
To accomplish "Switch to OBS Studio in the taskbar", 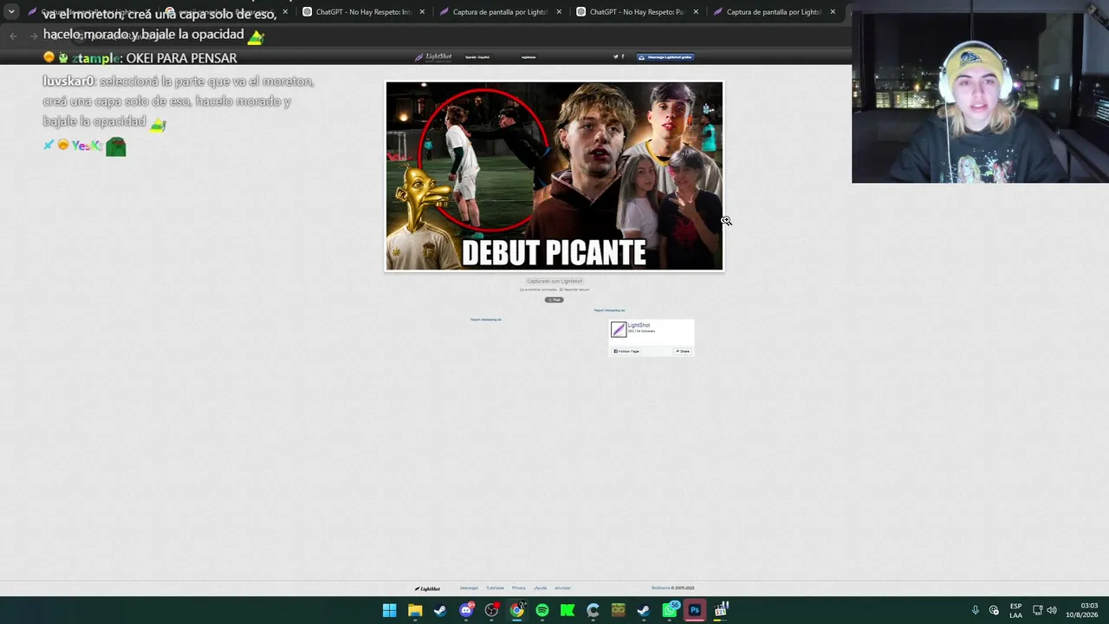I will (x=491, y=610).
